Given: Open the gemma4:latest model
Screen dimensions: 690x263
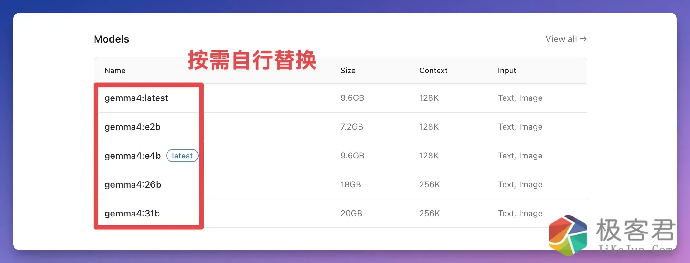Looking at the screenshot, I should (x=136, y=98).
